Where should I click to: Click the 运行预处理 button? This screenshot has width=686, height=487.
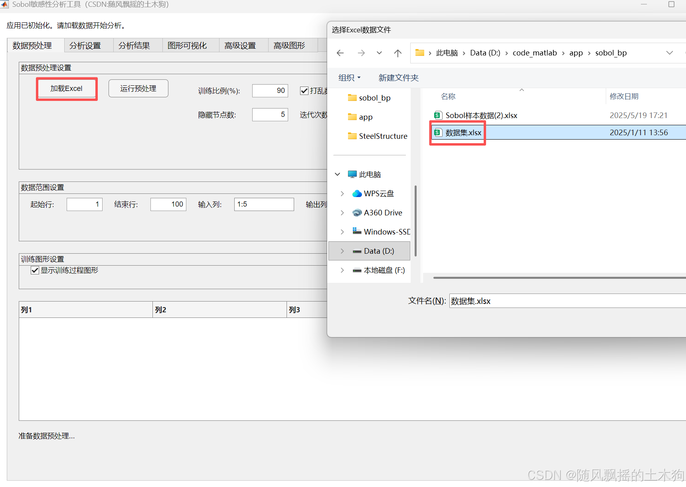(138, 89)
